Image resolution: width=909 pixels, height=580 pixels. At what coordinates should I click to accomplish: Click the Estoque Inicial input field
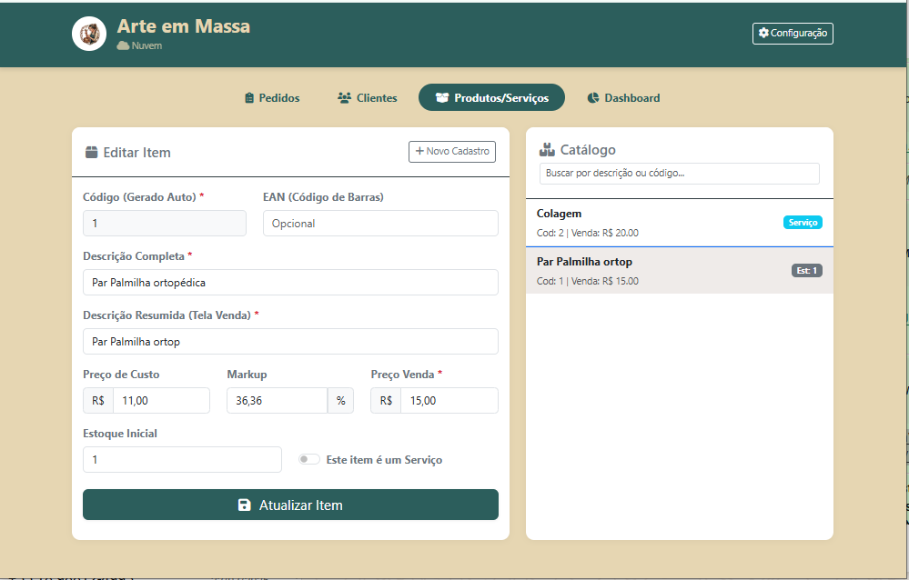coord(182,460)
